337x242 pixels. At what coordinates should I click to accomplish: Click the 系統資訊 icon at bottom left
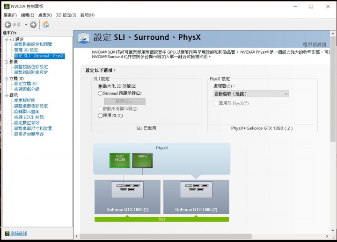[x=7, y=233]
